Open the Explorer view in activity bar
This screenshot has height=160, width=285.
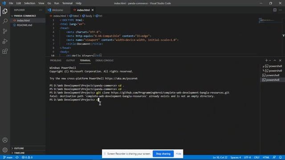(x=5, y=11)
